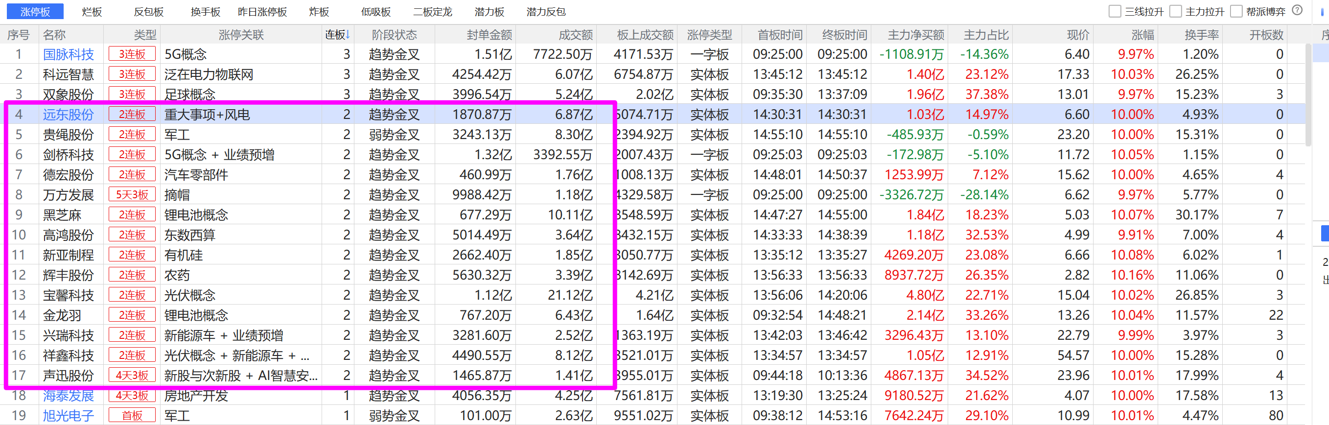Enable the 三线拉升 checkbox

[x=1115, y=11]
